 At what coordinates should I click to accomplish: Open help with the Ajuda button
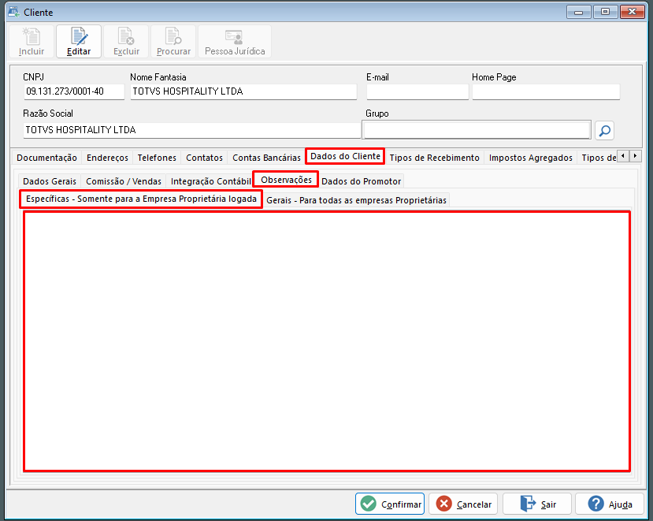(610, 504)
